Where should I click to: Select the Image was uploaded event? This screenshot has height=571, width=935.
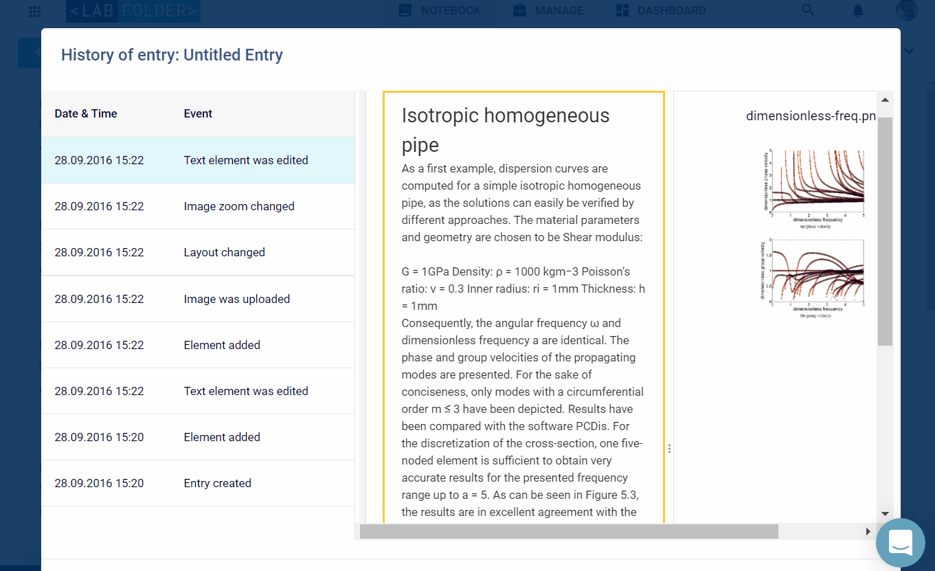tap(198, 299)
